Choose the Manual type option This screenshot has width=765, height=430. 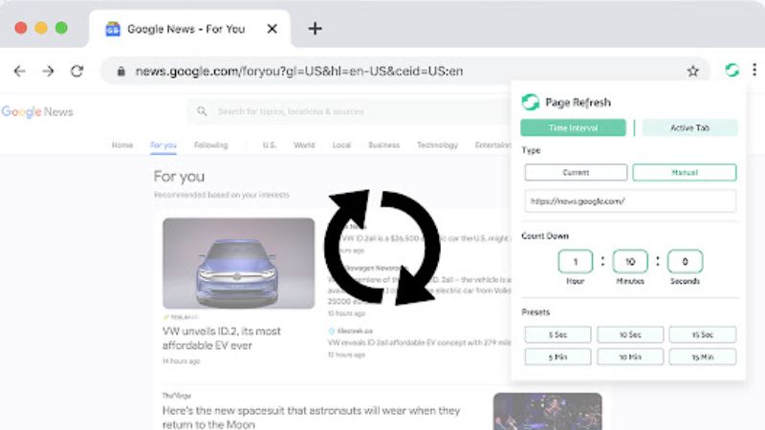click(685, 173)
